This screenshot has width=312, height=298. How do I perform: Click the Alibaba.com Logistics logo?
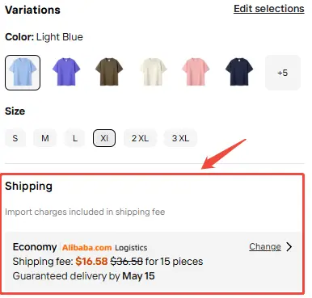coord(105,247)
